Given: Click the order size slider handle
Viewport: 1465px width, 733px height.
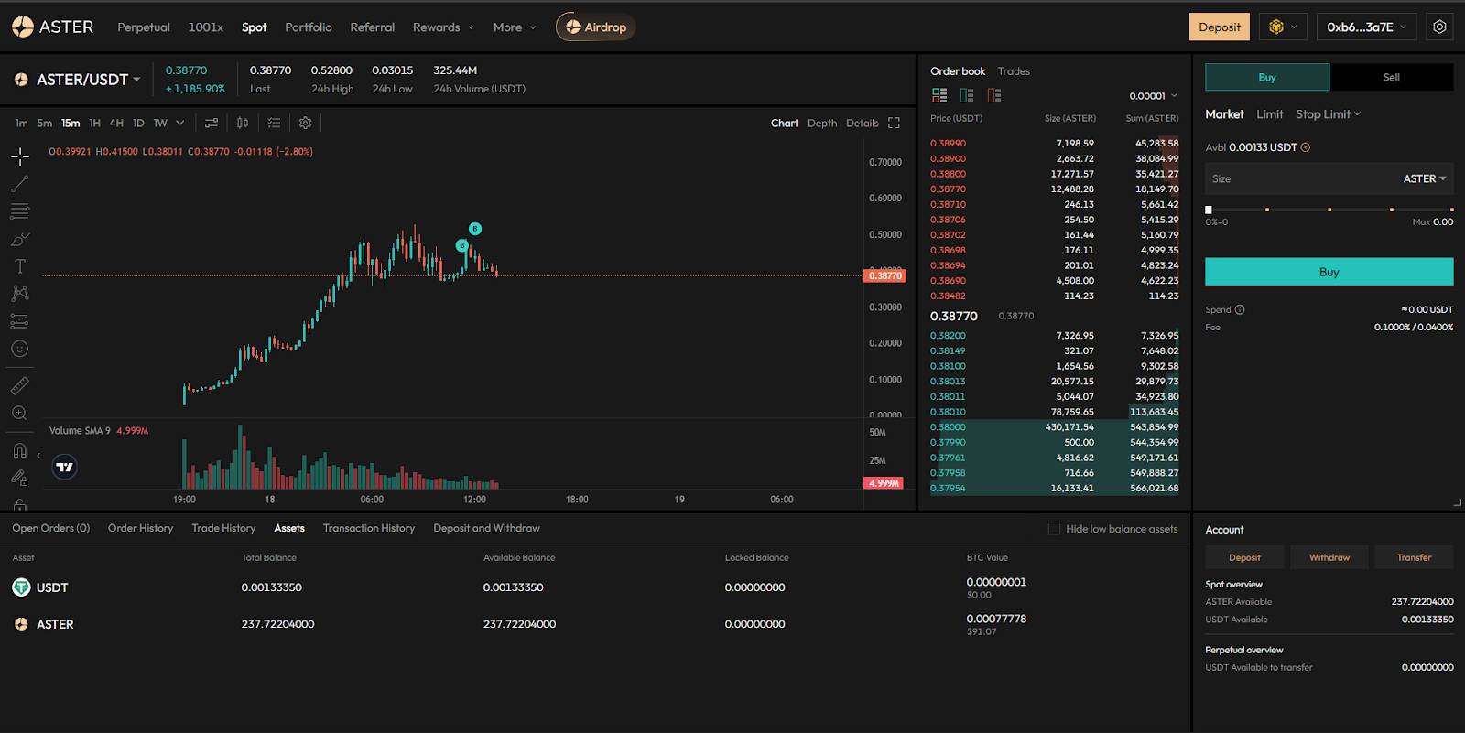Looking at the screenshot, I should click(x=1209, y=210).
